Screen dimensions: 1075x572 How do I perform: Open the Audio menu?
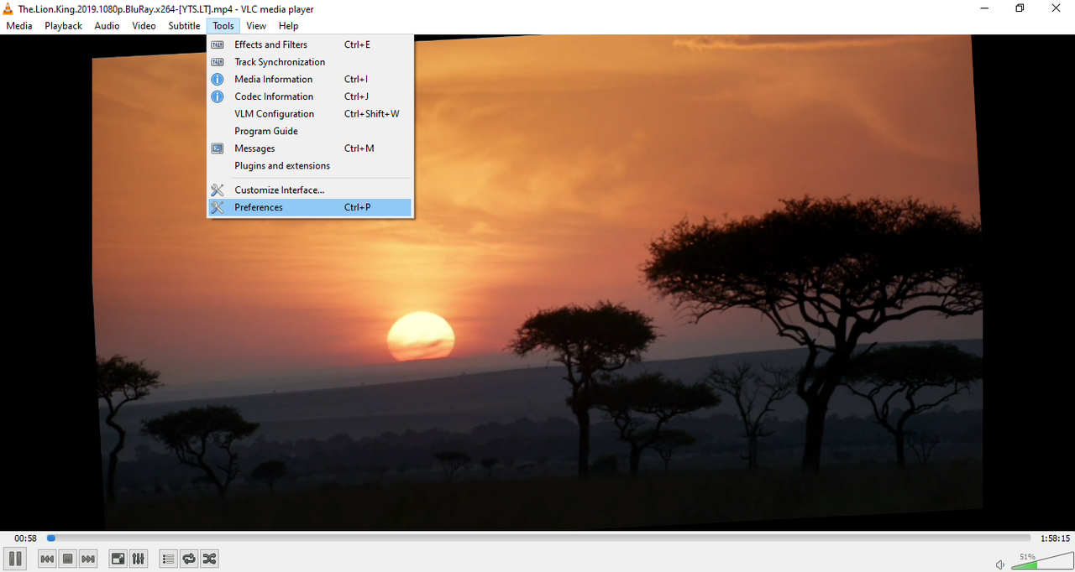107,26
